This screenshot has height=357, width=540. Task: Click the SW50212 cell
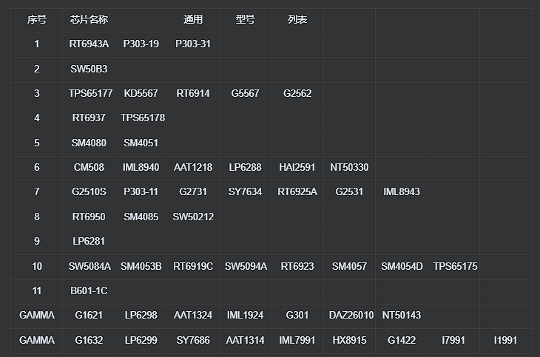click(x=193, y=217)
